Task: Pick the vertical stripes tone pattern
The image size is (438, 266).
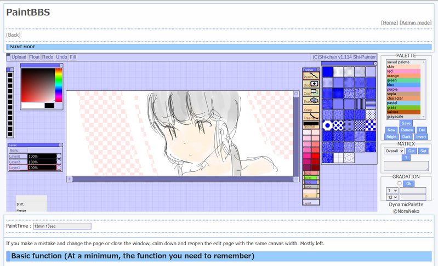Action: point(360,104)
